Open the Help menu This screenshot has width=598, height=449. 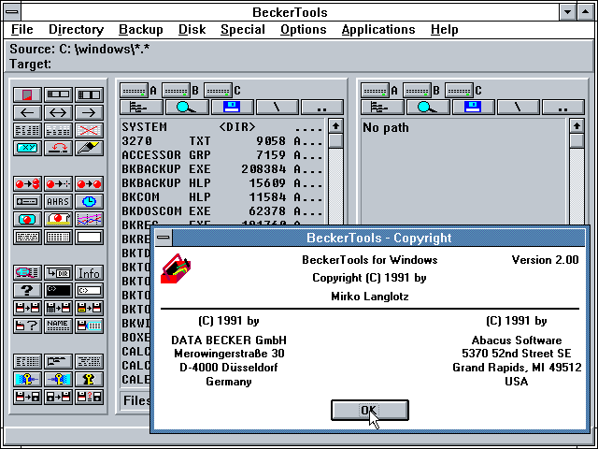[x=445, y=30]
